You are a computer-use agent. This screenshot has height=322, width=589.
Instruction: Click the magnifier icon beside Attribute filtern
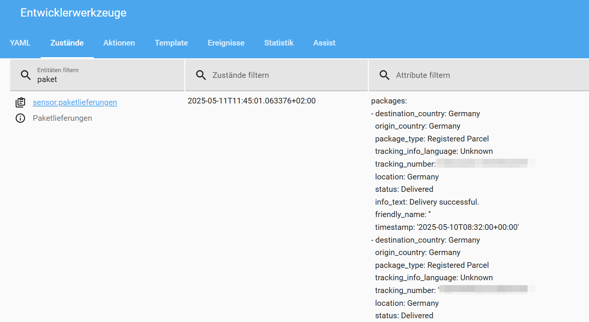click(384, 75)
